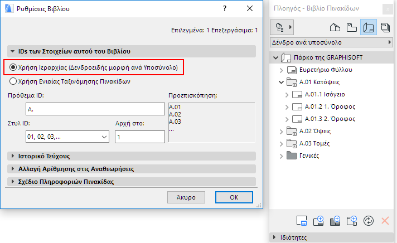
Task: Click the Α.03 Τομές subset folder icon
Action: click(292, 144)
